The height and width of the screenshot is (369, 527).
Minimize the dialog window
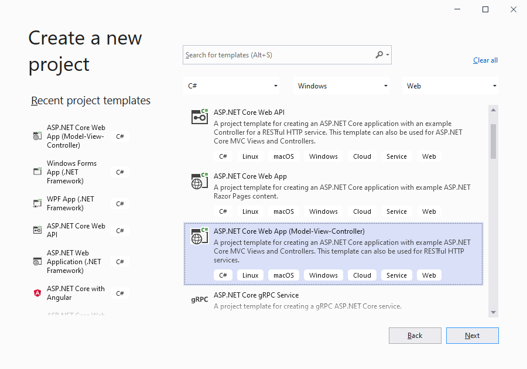[457, 9]
